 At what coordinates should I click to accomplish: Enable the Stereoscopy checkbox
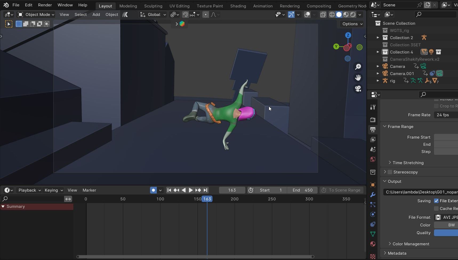click(390, 172)
